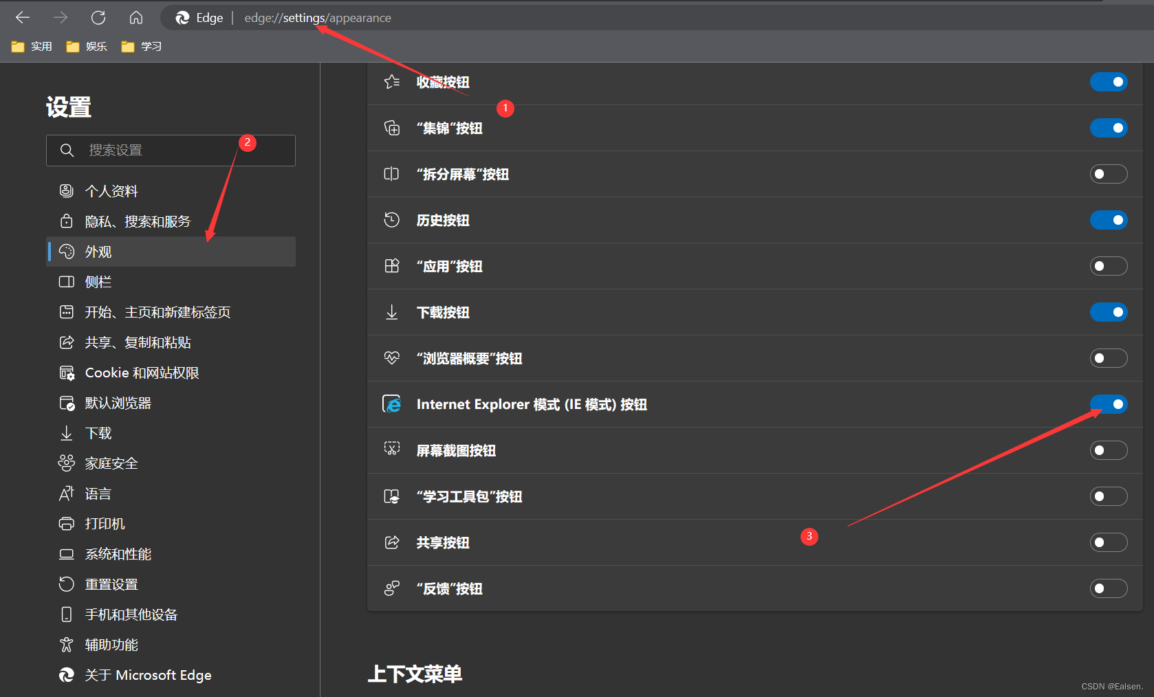The height and width of the screenshot is (697, 1154).
Task: Click the 拆分屏幕 split screen icon
Action: pyautogui.click(x=392, y=174)
